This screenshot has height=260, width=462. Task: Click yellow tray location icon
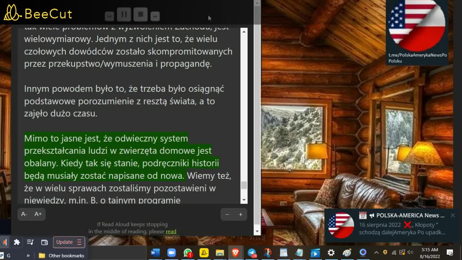click(x=385, y=252)
